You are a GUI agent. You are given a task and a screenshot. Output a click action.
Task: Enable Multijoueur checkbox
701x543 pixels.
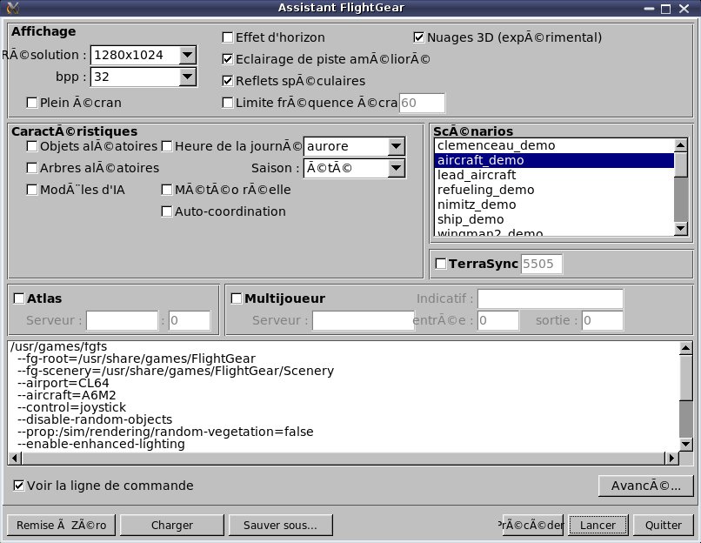[x=237, y=298]
